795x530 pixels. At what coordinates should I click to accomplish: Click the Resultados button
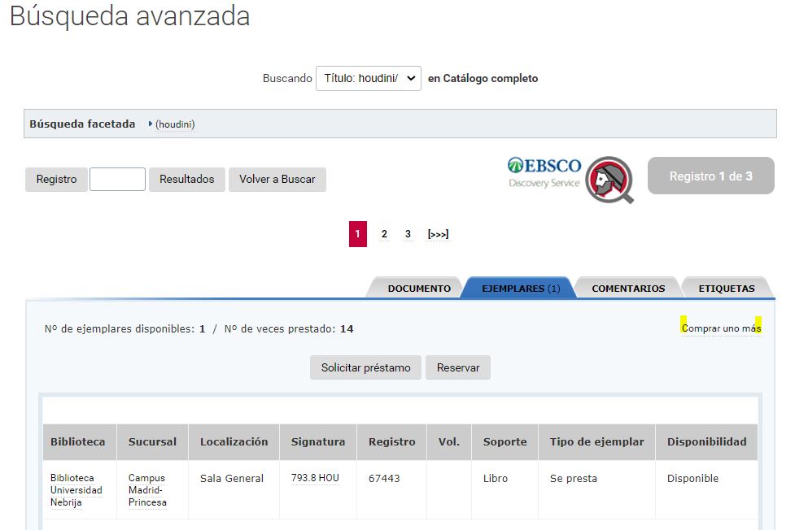(186, 180)
